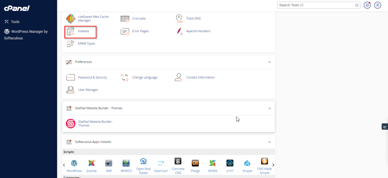Select the Piwigo script icon
388x178 pixels.
pyautogui.click(x=195, y=163)
